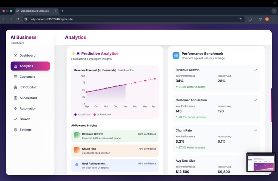Viewport: 278px width, 181px height.
Task: Click the browser profile avatar
Action: 267,19
